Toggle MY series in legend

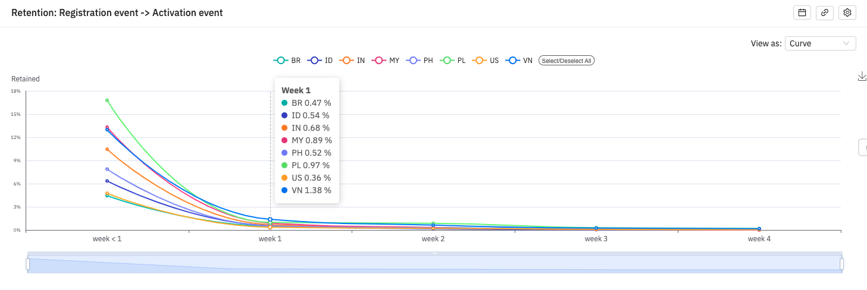tap(385, 61)
